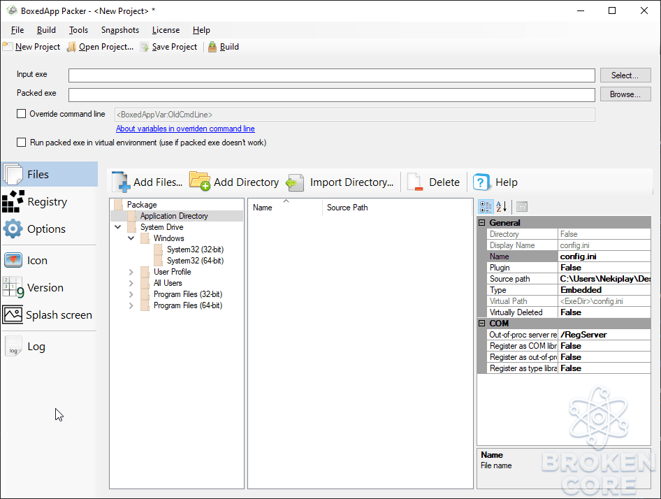The width and height of the screenshot is (661, 499).
Task: Open Help in the files toolbar
Action: point(495,182)
